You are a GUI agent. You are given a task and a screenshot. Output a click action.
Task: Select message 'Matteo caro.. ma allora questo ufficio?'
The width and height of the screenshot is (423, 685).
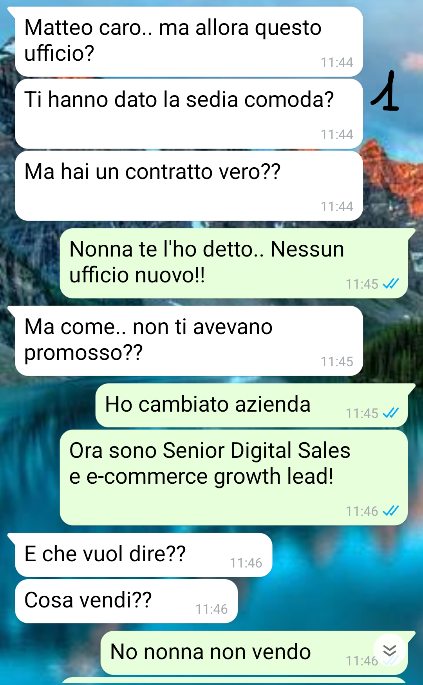(x=189, y=42)
